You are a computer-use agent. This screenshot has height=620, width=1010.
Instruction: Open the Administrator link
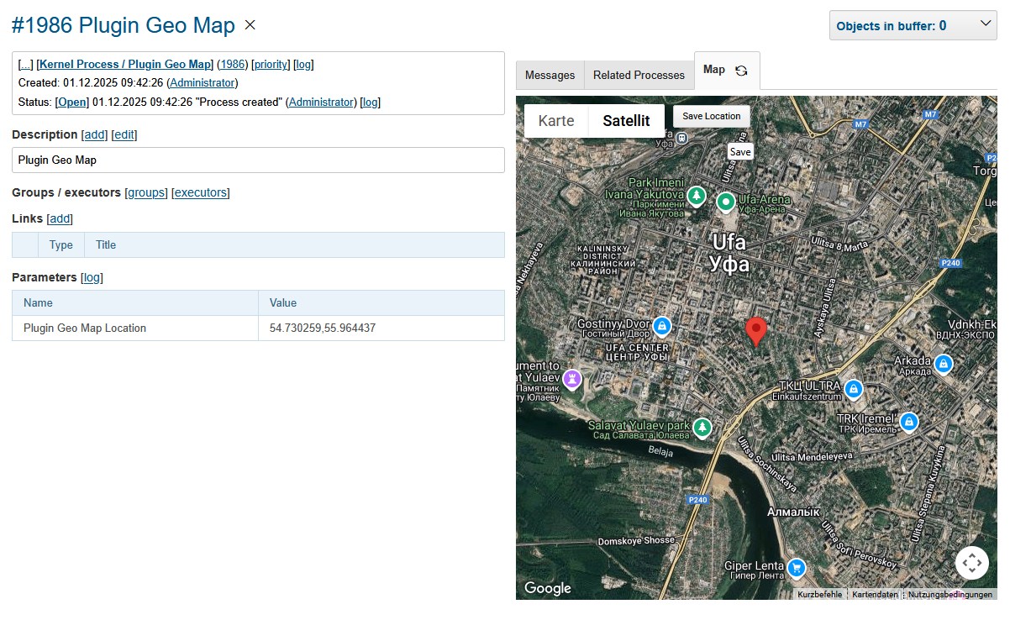click(x=202, y=83)
